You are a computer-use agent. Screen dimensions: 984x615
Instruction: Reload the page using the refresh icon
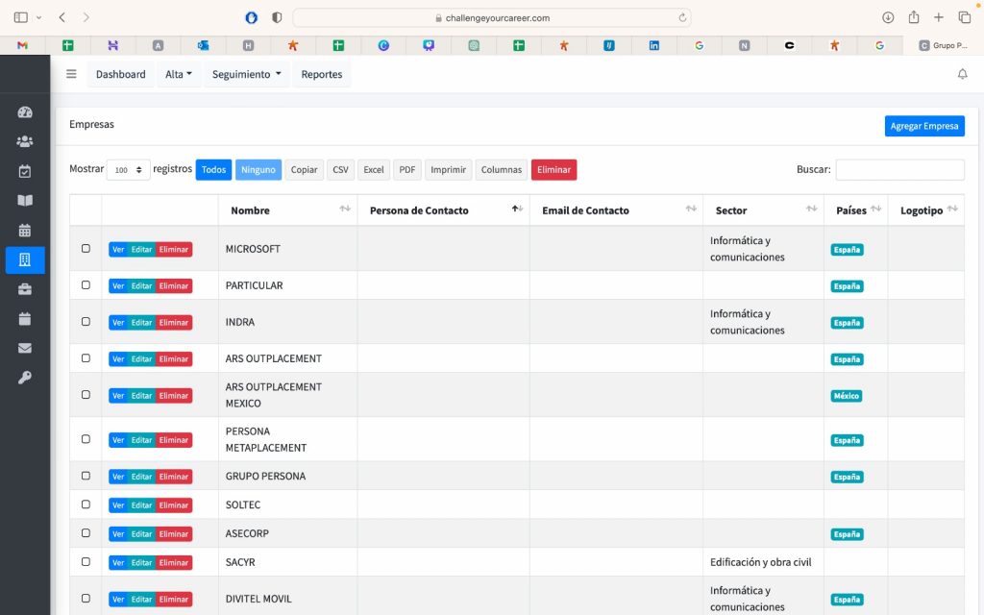(x=682, y=17)
